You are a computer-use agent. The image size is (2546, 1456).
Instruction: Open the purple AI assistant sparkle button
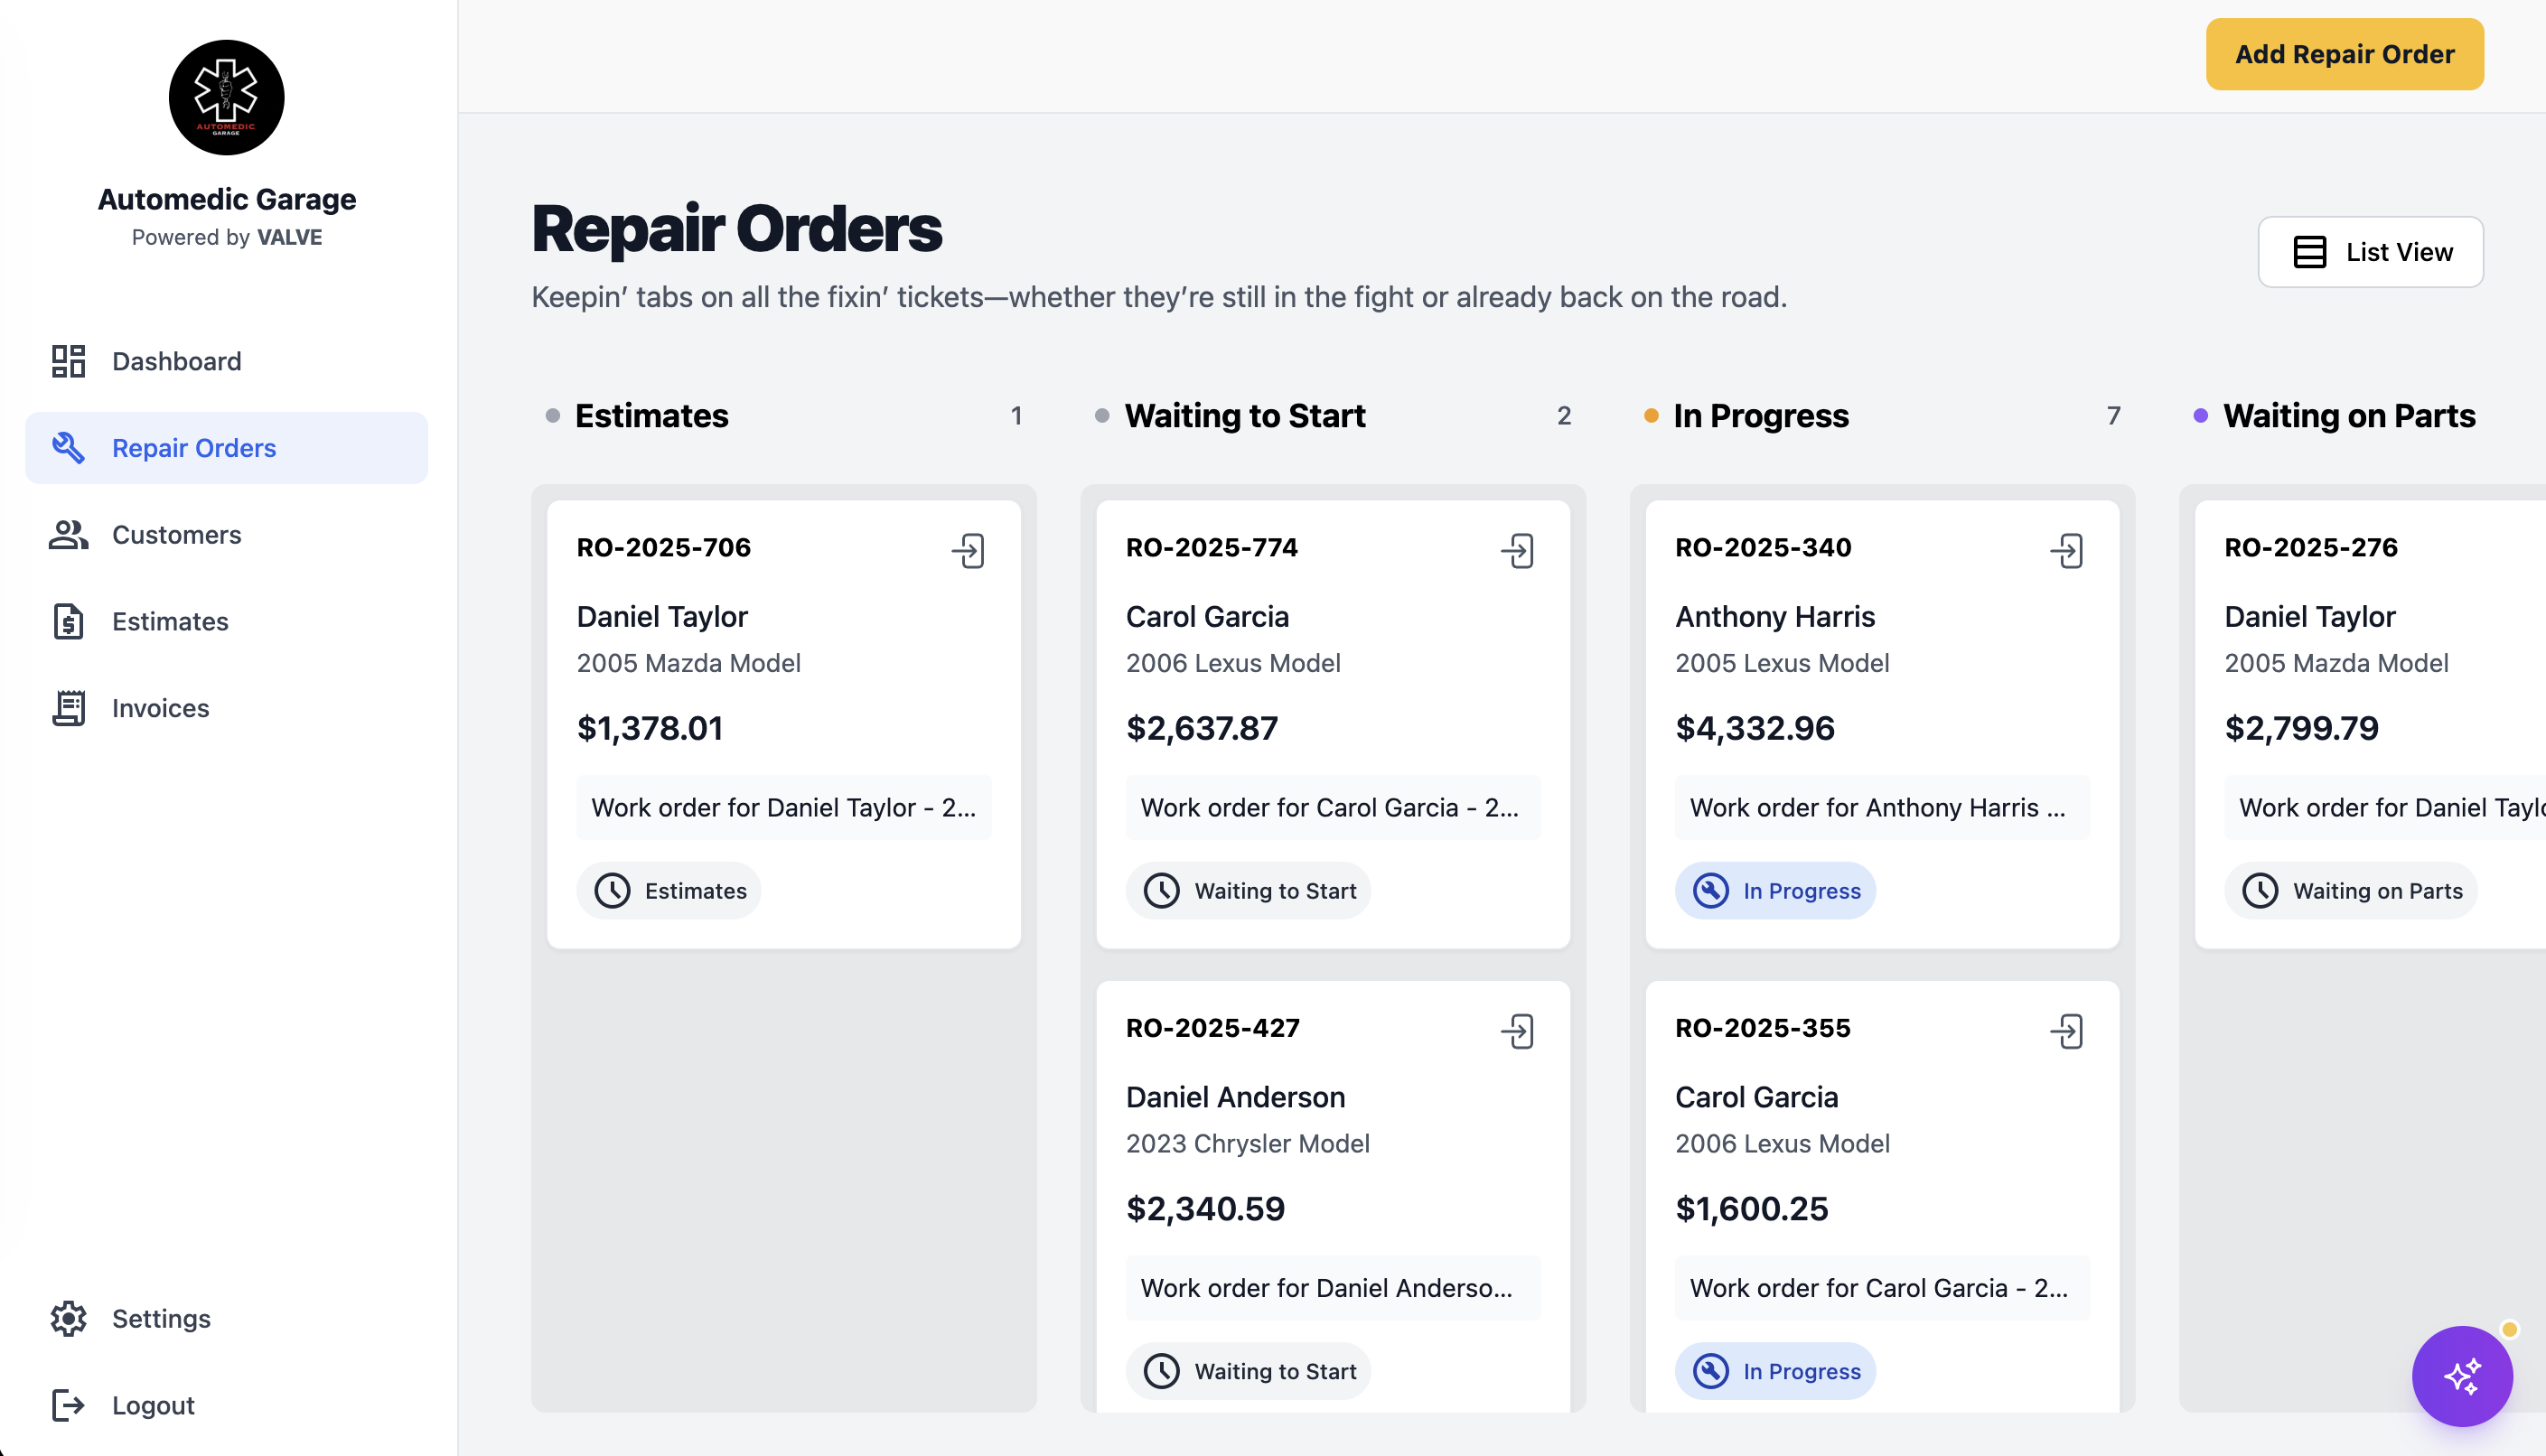[2461, 1376]
